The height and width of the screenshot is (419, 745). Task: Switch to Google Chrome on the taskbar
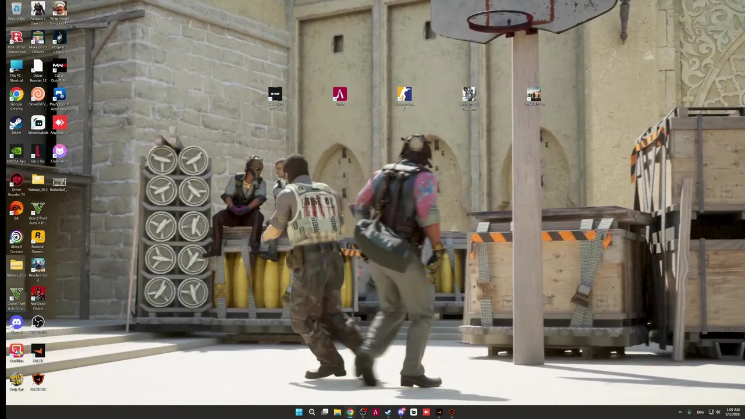click(350, 412)
